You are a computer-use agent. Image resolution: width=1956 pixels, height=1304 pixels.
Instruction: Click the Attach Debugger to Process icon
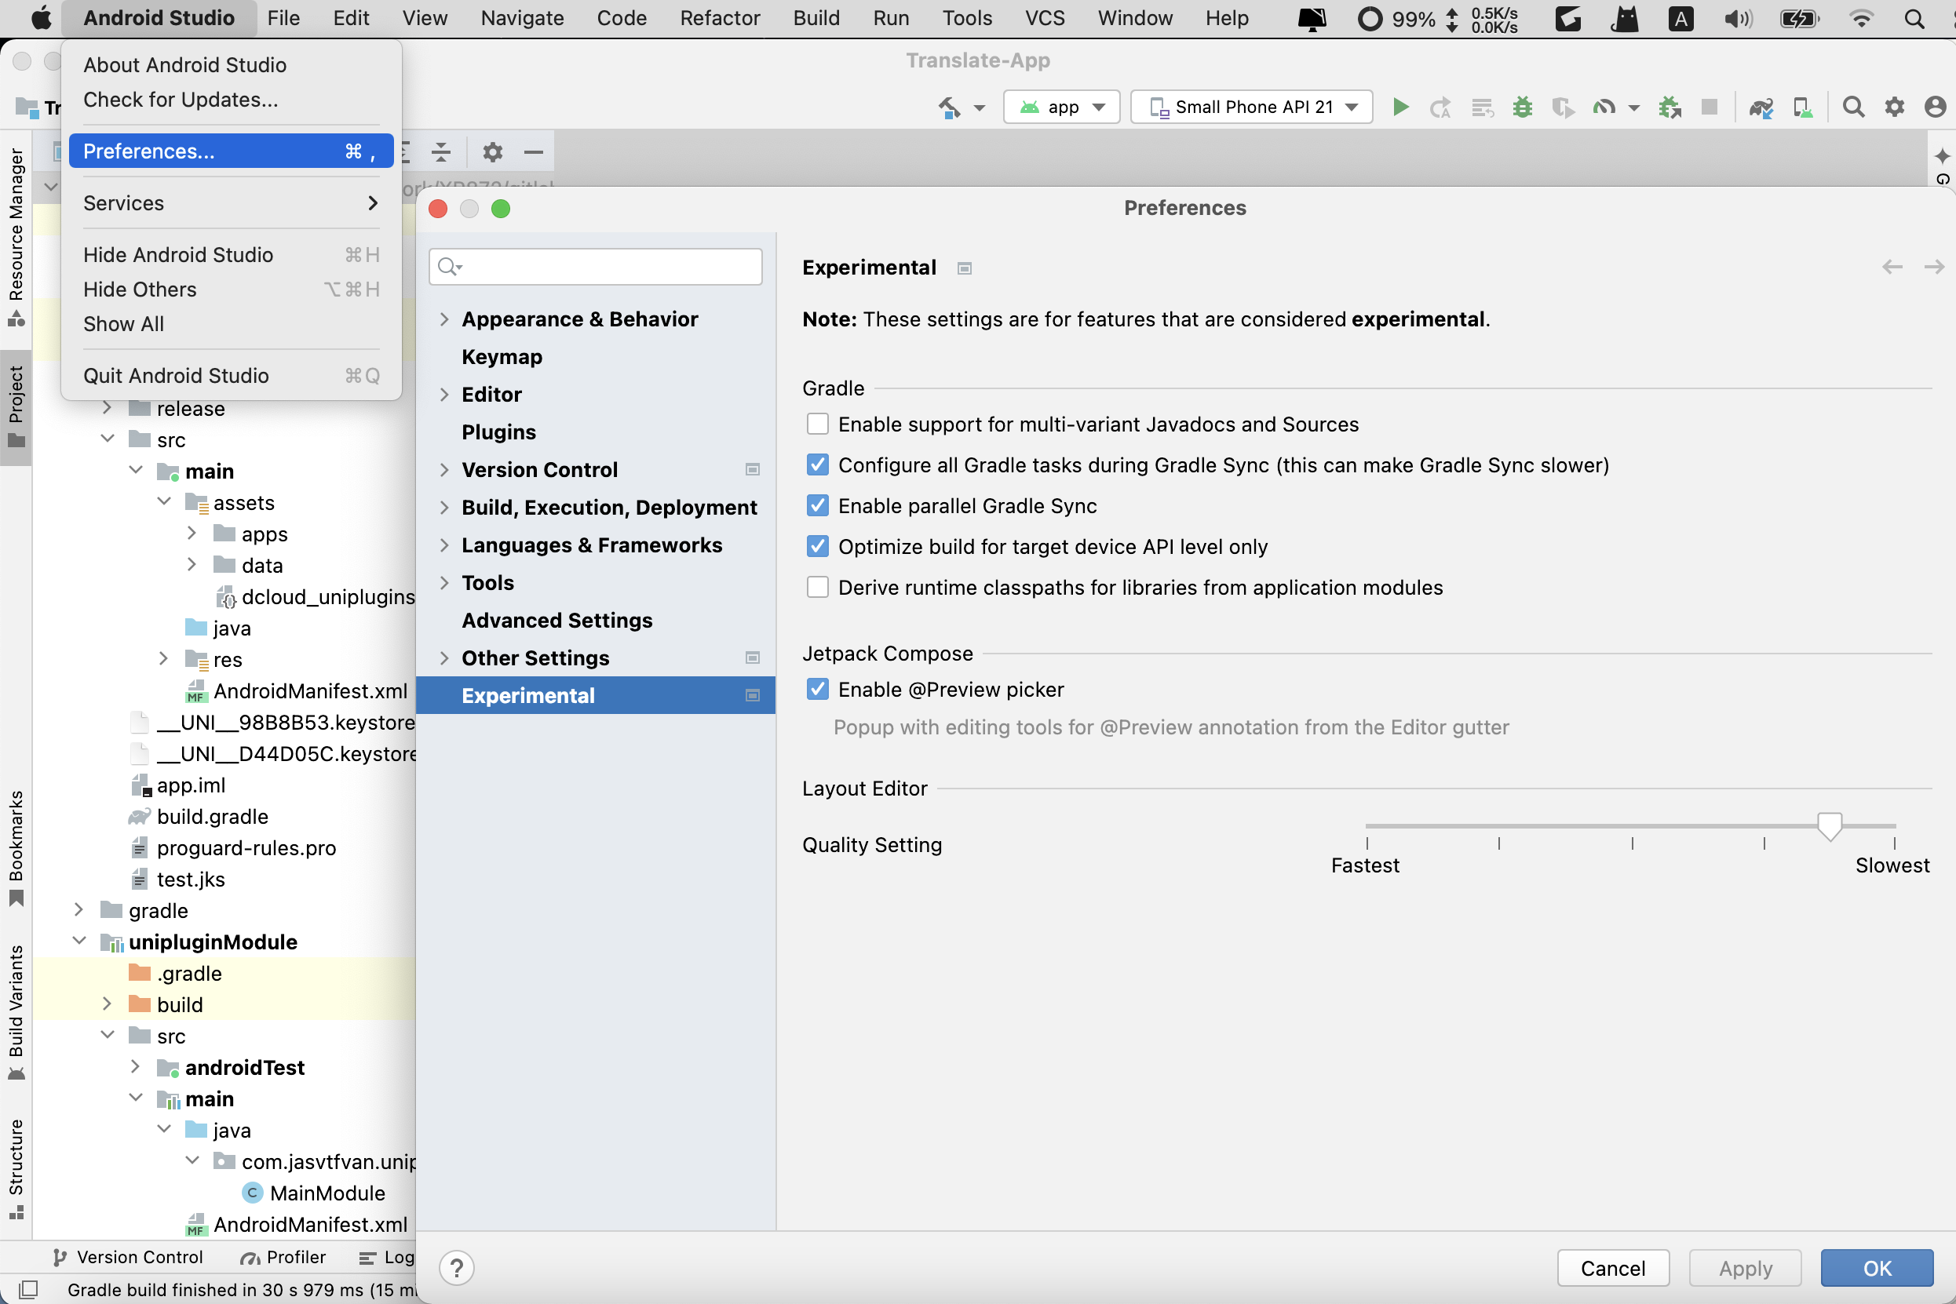[x=1670, y=107]
